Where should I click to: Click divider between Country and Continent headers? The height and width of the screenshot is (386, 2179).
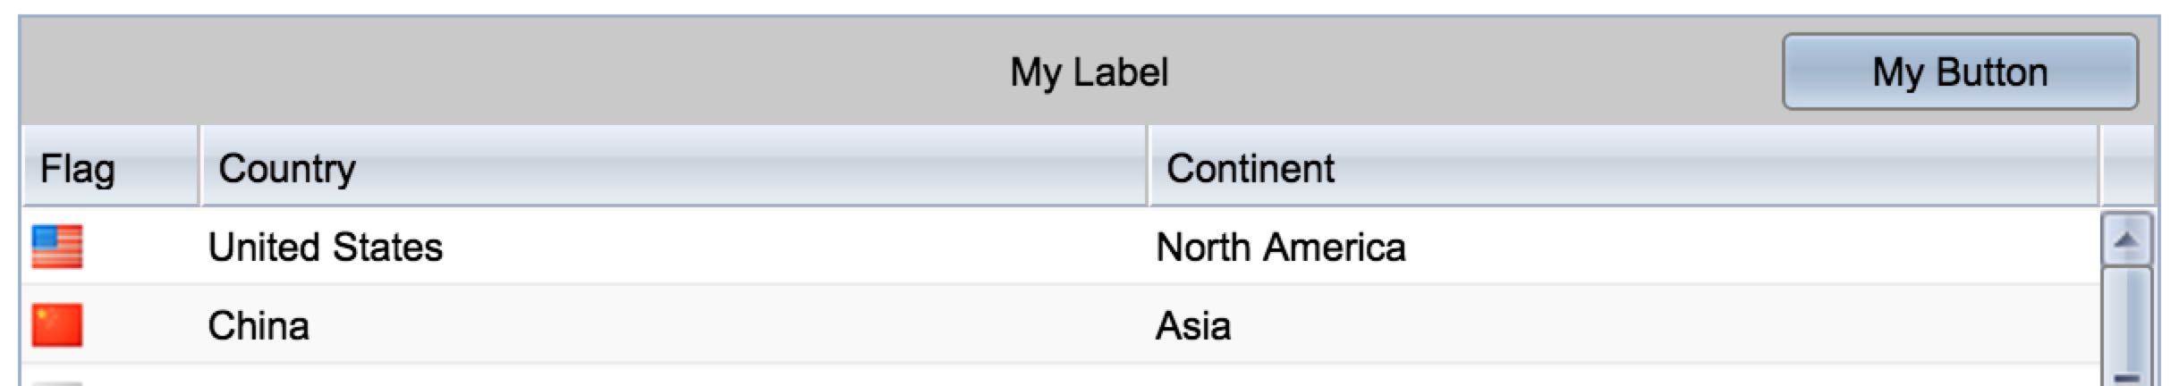click(x=1147, y=166)
